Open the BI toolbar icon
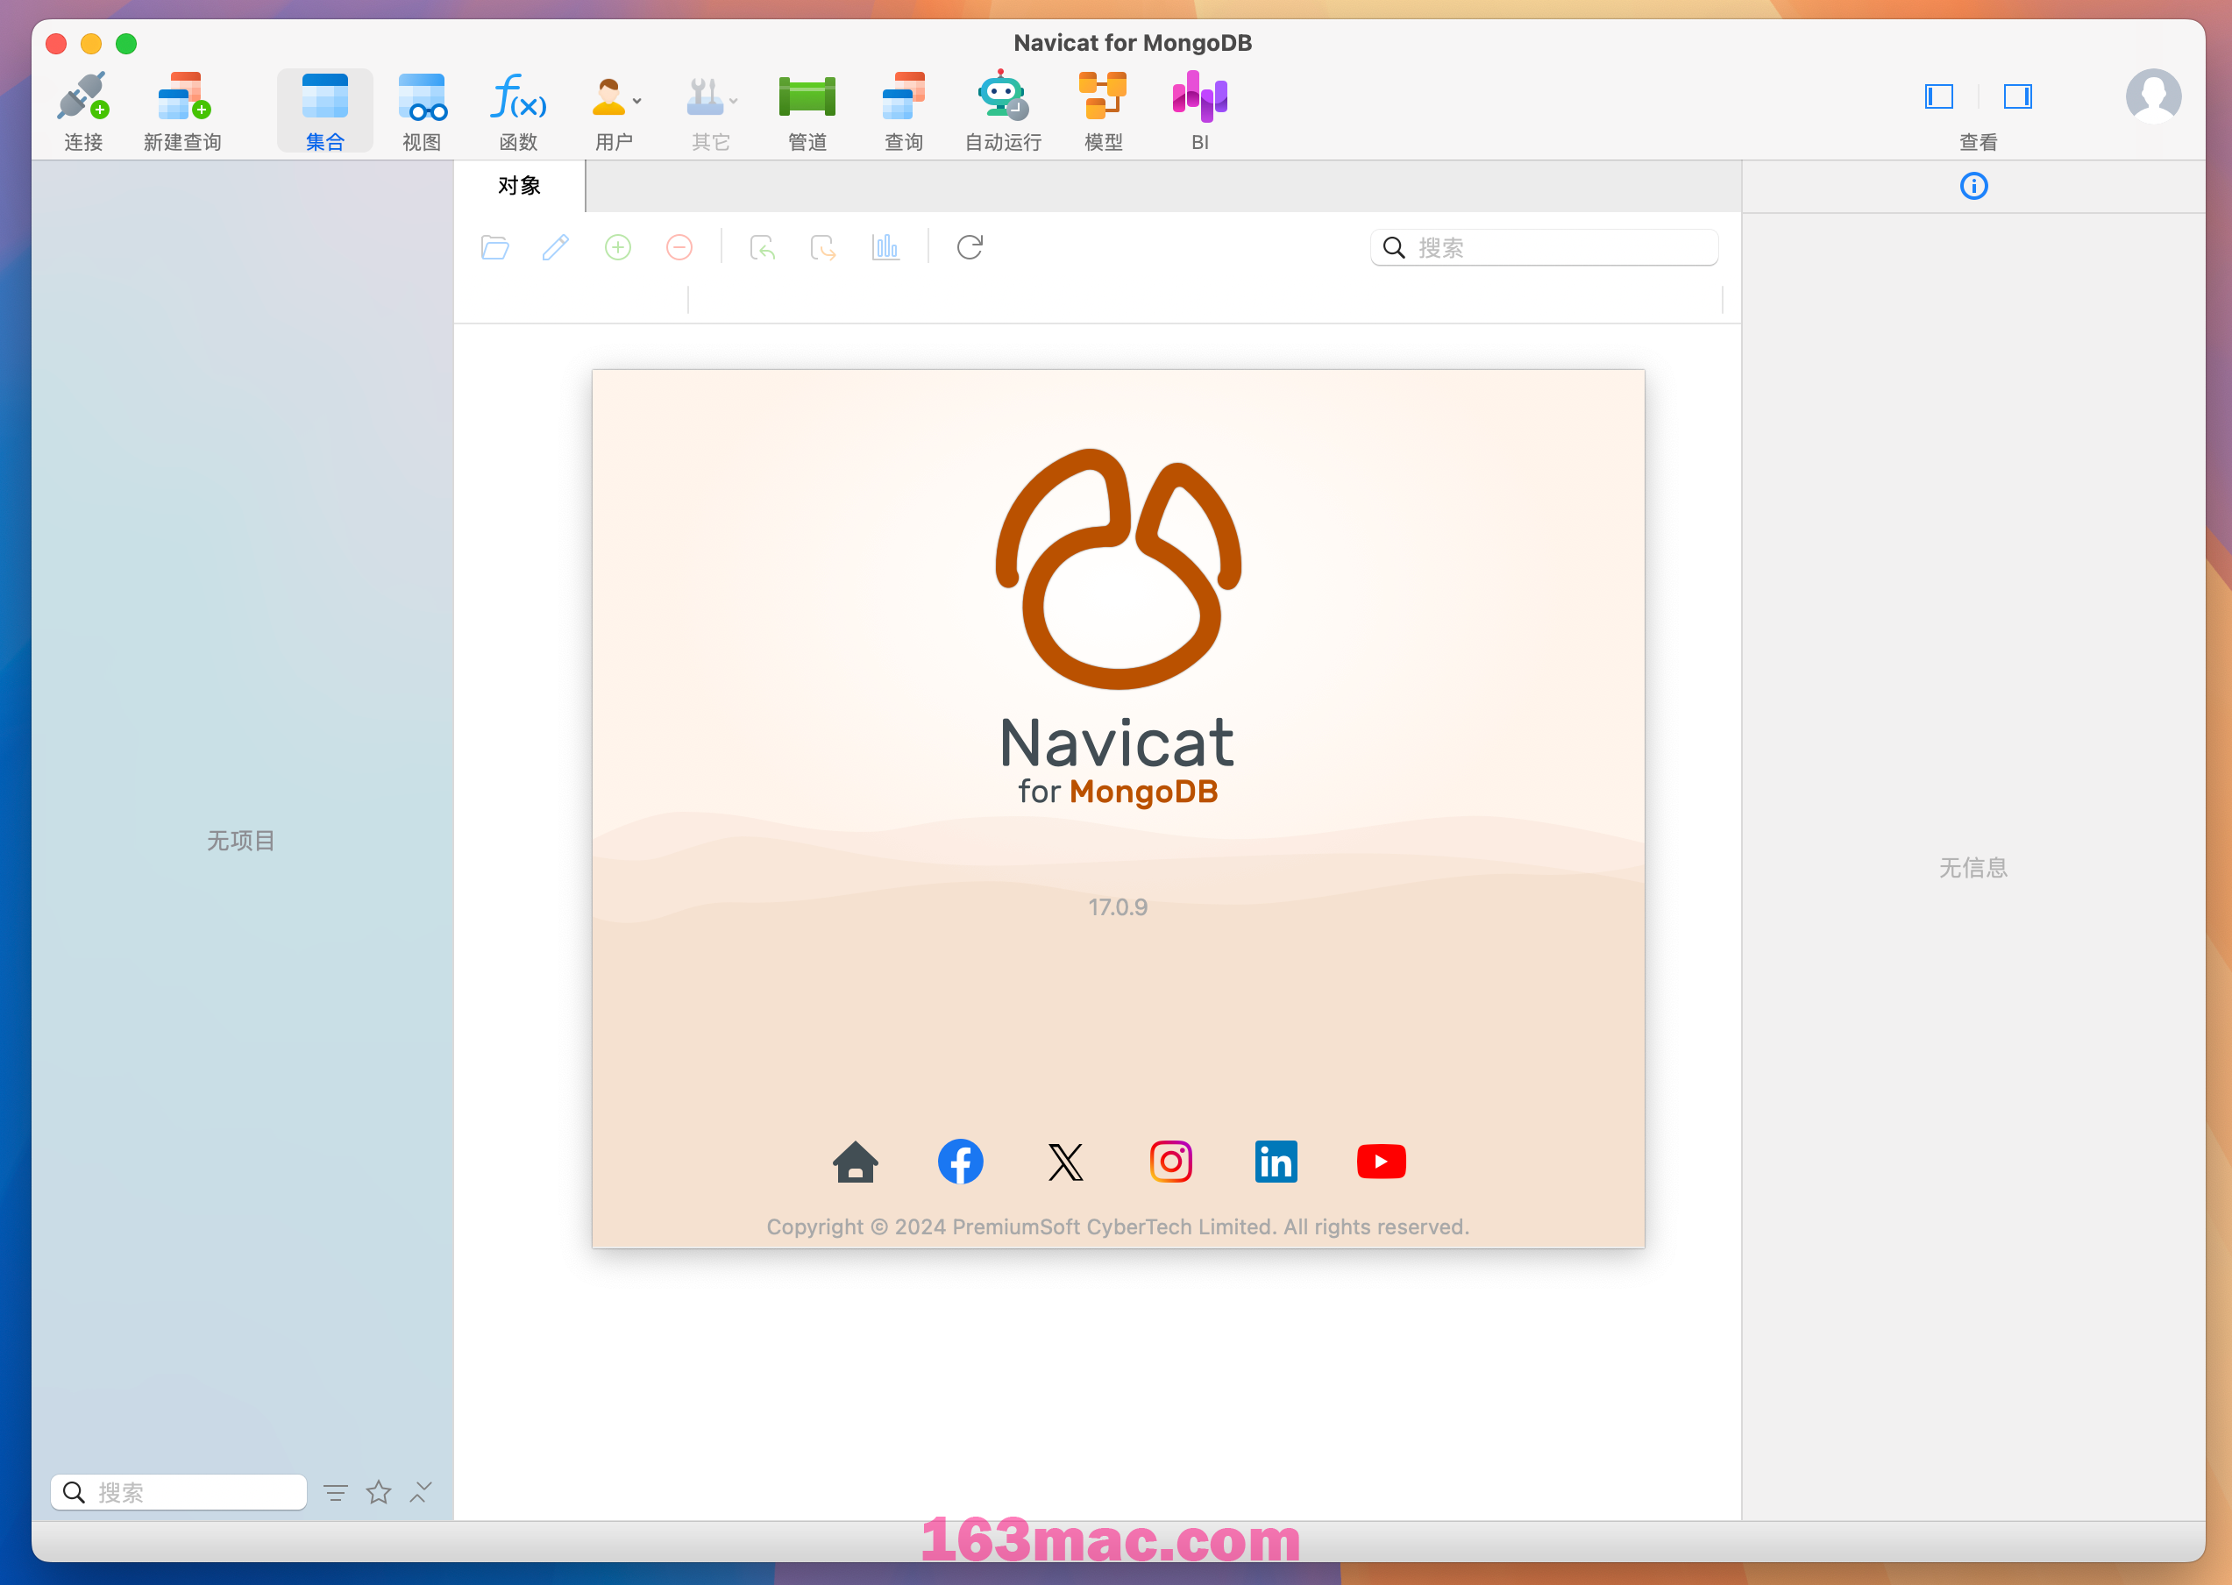The height and width of the screenshot is (1585, 2232). click(1199, 96)
